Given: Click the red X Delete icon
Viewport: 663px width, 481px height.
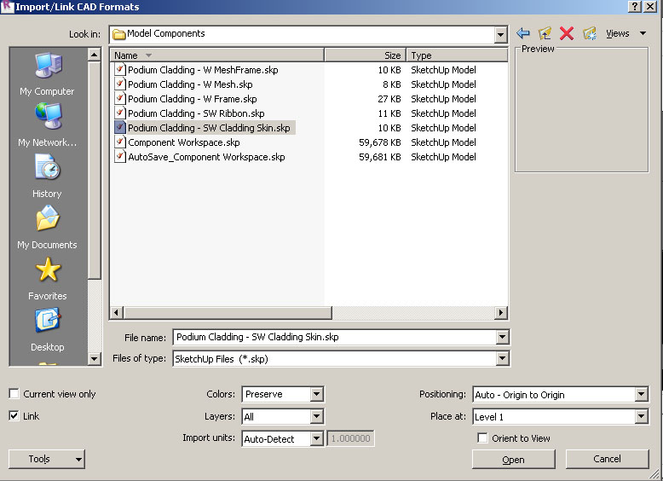Looking at the screenshot, I should pos(567,33).
